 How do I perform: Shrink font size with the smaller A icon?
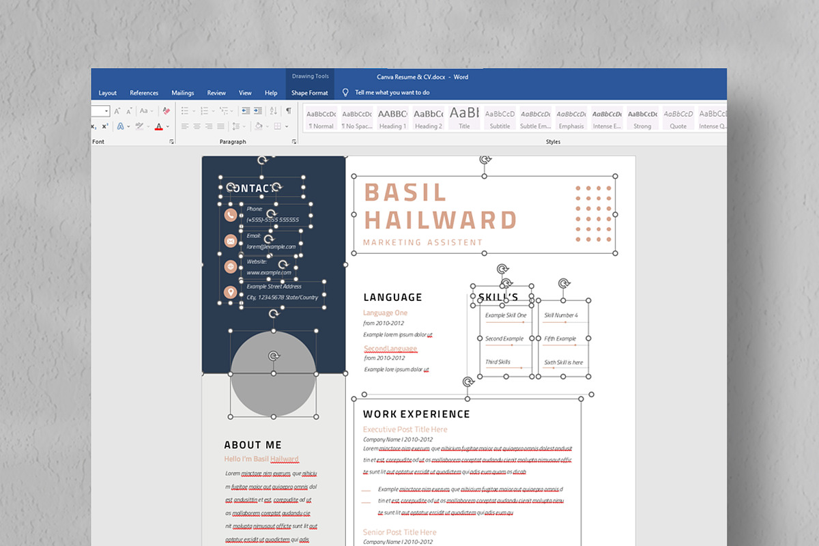[129, 111]
